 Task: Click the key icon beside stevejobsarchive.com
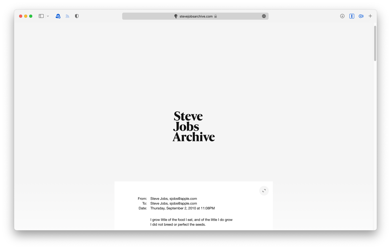(176, 16)
